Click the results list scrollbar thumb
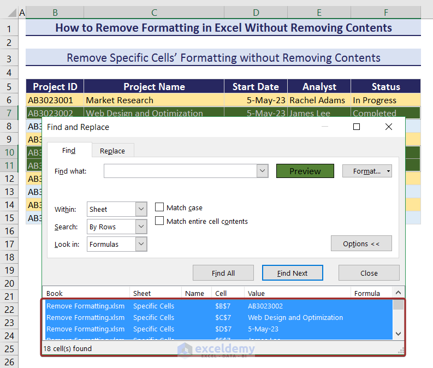This screenshot has height=368, width=433. [398, 305]
